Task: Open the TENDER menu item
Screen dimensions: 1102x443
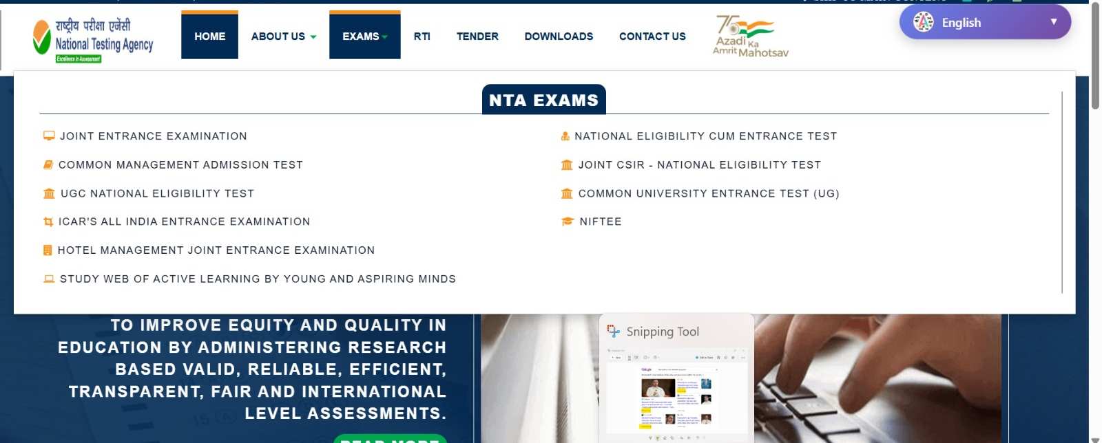Action: [477, 36]
